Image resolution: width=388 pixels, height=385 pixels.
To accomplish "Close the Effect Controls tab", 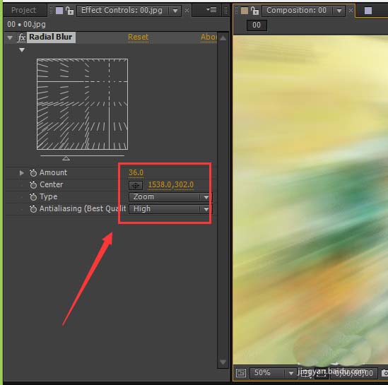I will coord(187,11).
